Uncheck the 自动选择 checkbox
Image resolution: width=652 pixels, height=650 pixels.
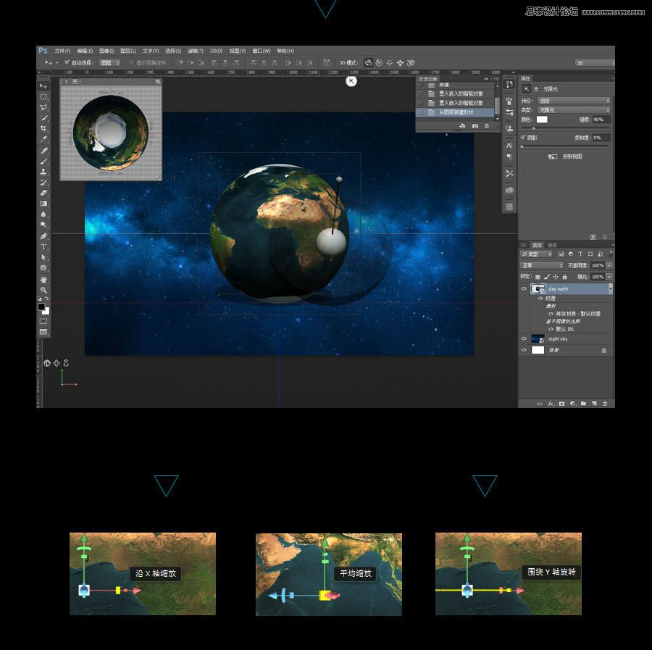coord(67,63)
